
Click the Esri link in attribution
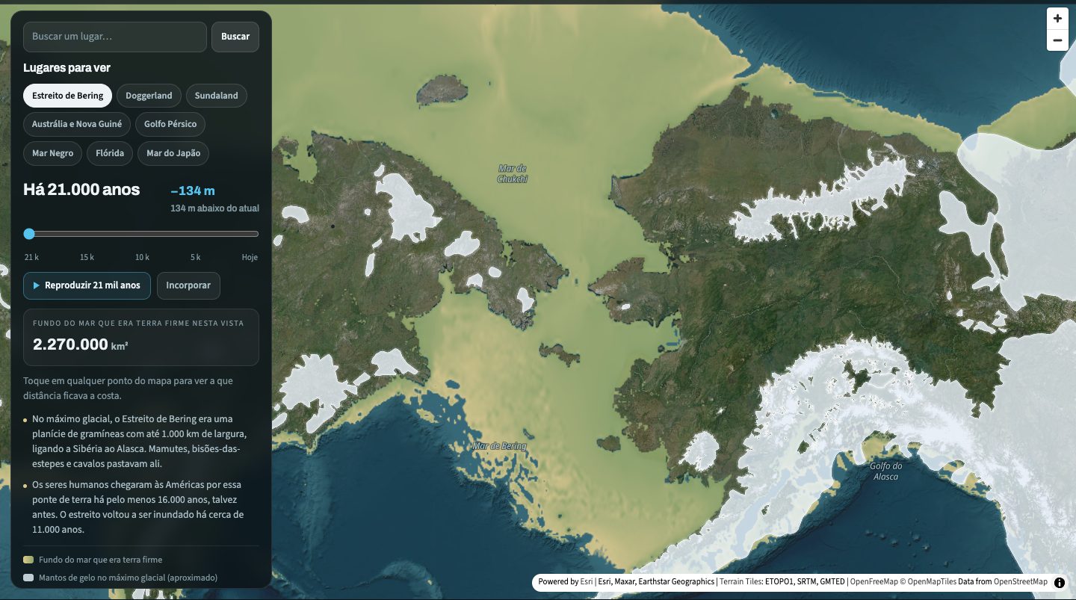tap(587, 582)
